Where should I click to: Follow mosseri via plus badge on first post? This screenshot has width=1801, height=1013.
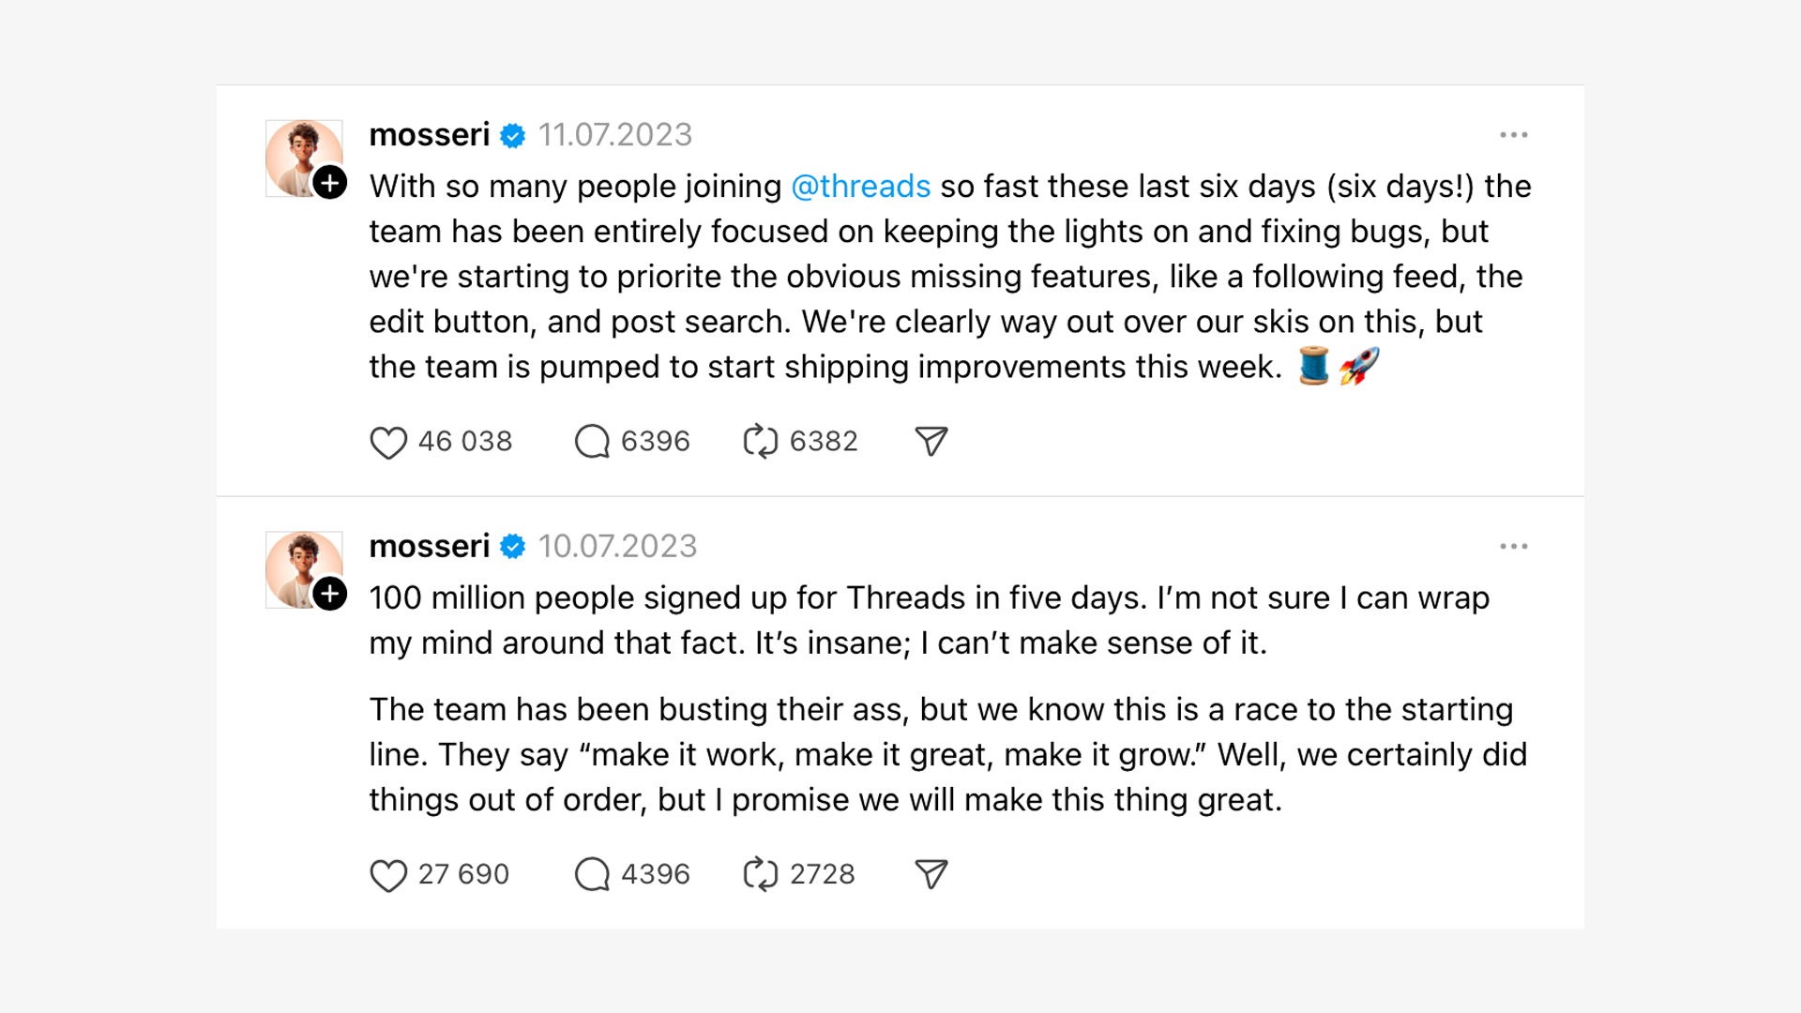pyautogui.click(x=329, y=183)
